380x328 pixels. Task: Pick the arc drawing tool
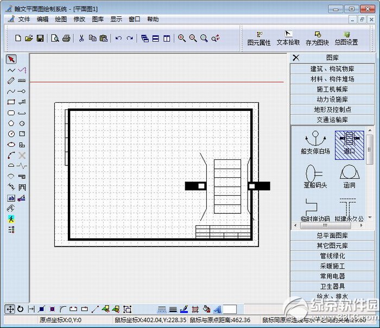click(x=11, y=155)
